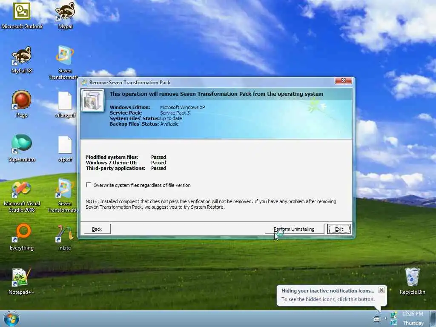Viewport: 436px width, 327px height.
Task: Click the Exit button
Action: click(x=339, y=229)
